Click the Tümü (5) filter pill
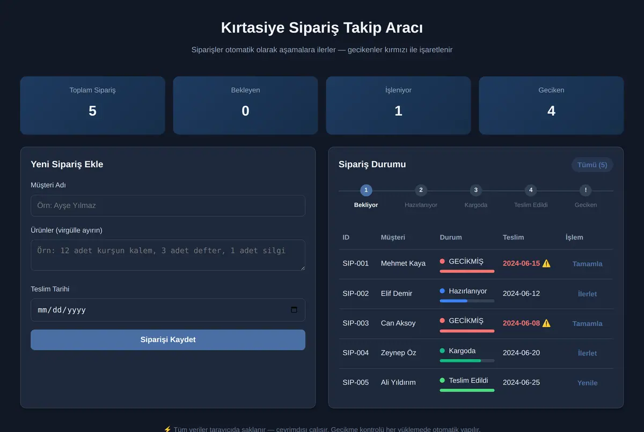The image size is (644, 432). (x=592, y=165)
